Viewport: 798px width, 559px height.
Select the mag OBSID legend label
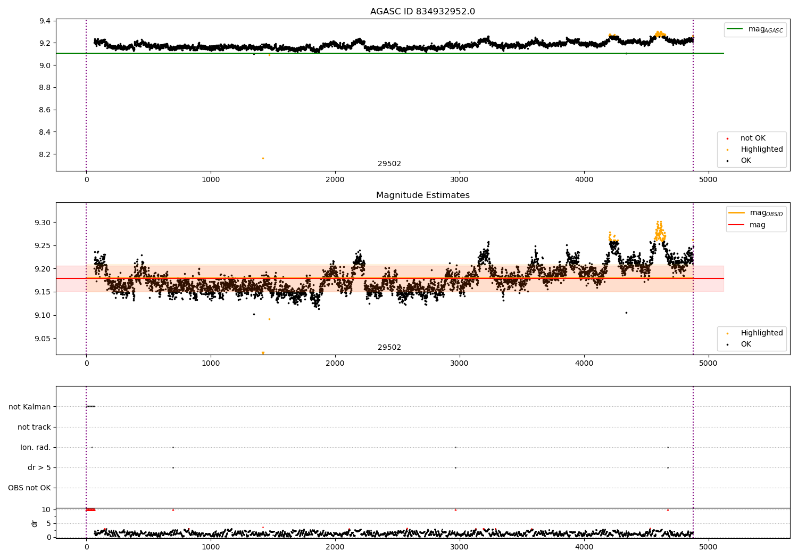click(766, 213)
